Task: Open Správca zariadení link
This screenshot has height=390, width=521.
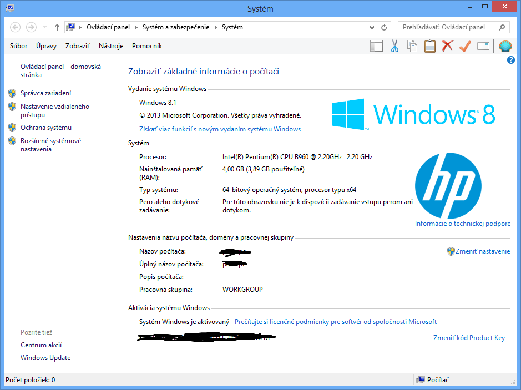Action: 46,93
